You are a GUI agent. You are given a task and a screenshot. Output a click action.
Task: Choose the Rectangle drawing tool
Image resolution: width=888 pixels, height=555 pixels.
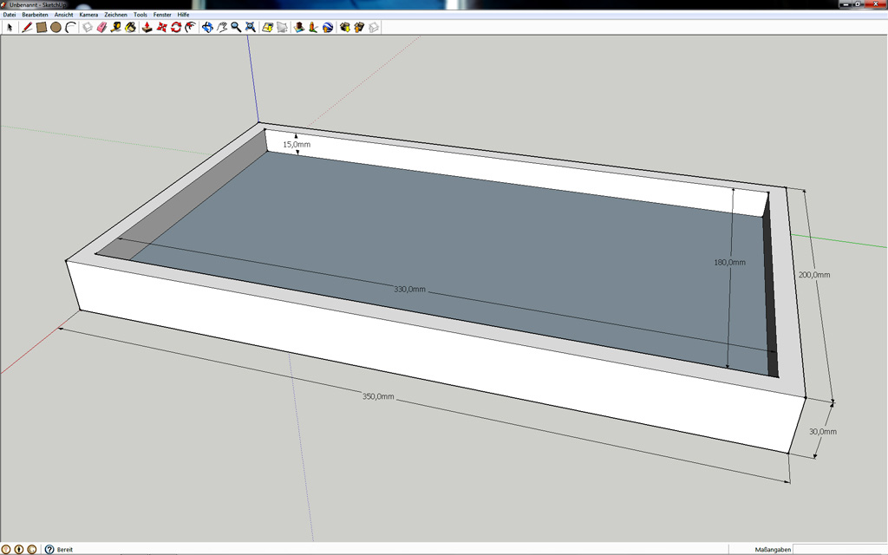pos(41,27)
